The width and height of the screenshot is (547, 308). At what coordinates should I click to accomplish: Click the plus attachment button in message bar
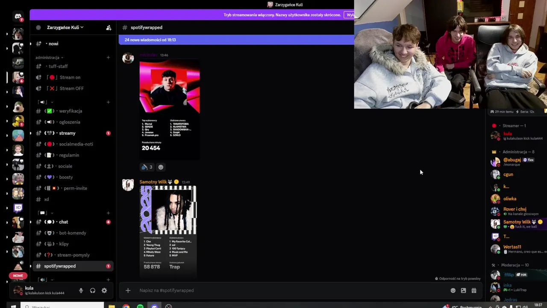tap(128, 290)
